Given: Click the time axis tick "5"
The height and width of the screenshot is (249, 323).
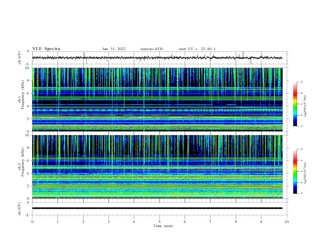Looking at the screenshot, I should [159, 222].
